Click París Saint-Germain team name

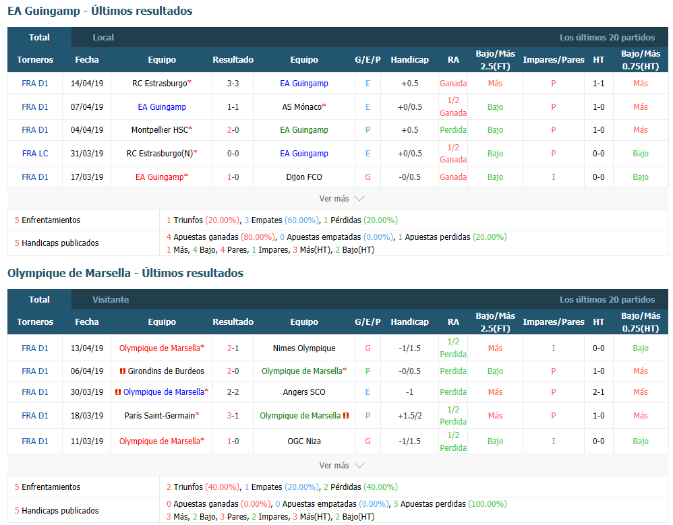[x=159, y=415]
